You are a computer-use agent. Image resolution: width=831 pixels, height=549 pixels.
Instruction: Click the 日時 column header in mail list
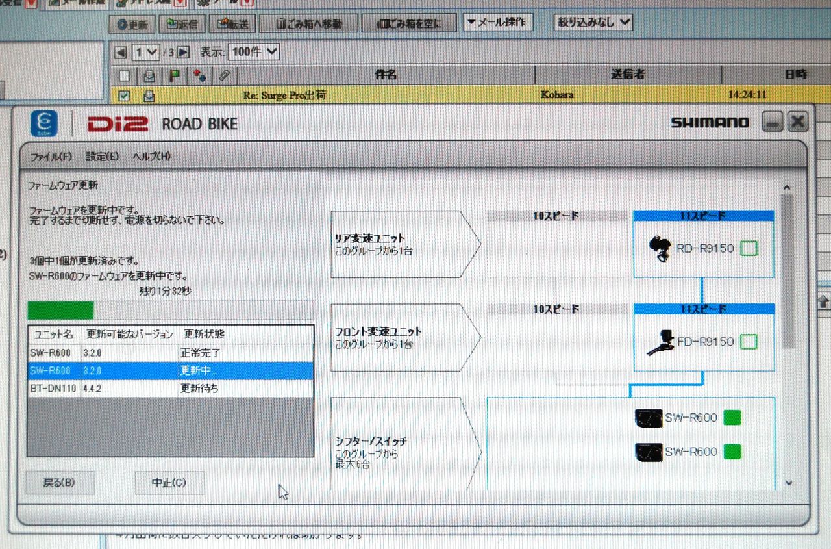click(795, 75)
